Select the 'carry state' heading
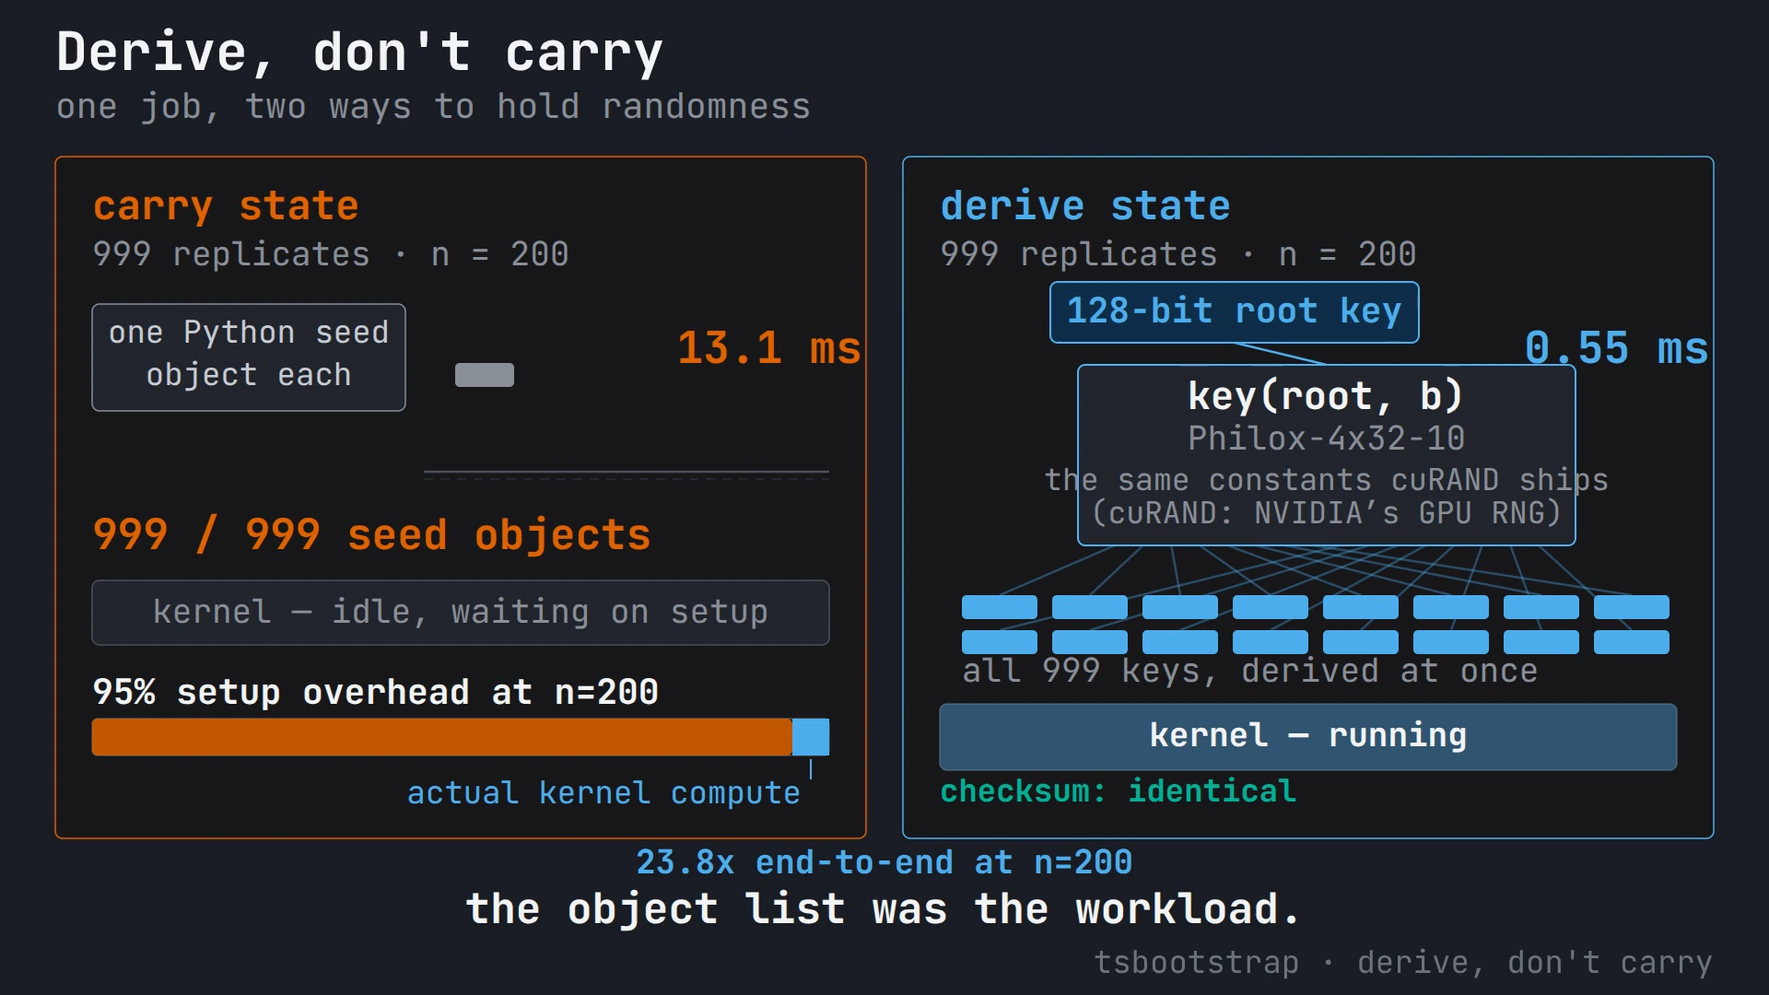This screenshot has height=995, width=1769. 226,205
